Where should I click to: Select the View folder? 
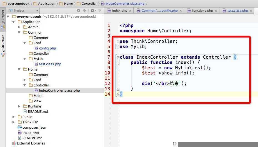pyautogui.click(x=35, y=101)
